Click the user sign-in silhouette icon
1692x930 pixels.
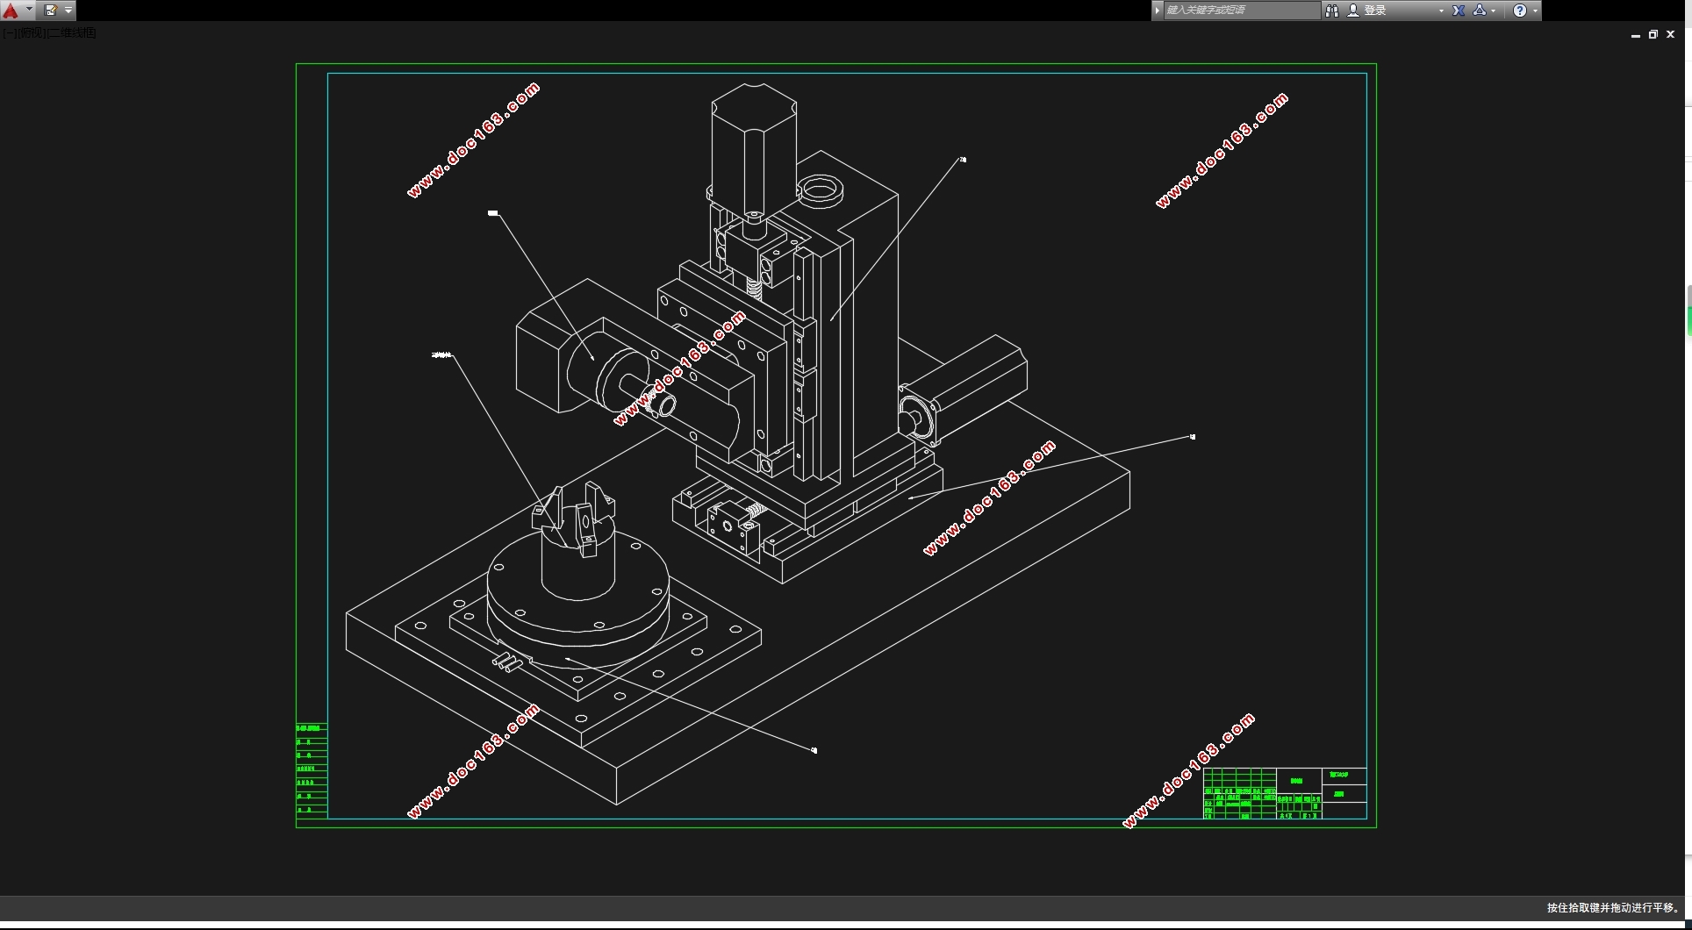(1353, 11)
